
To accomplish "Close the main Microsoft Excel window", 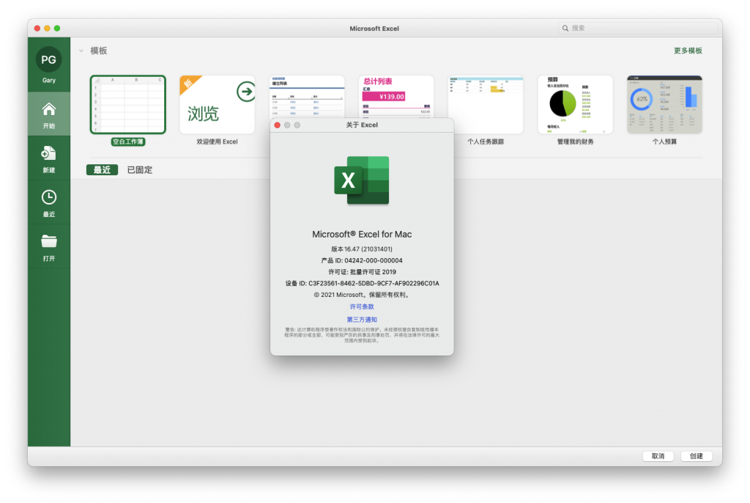I will point(37,29).
